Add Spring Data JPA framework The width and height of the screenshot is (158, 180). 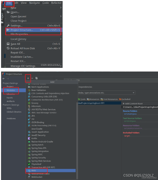click(x=39, y=148)
